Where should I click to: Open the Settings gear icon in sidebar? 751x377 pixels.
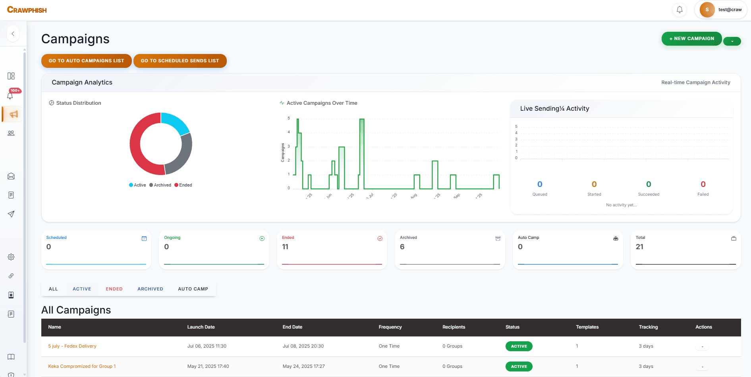pyautogui.click(x=11, y=257)
